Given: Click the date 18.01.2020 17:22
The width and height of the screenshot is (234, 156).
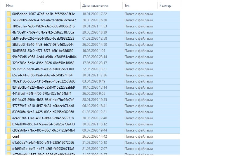Looking at the screenshot, I should click(95, 14).
